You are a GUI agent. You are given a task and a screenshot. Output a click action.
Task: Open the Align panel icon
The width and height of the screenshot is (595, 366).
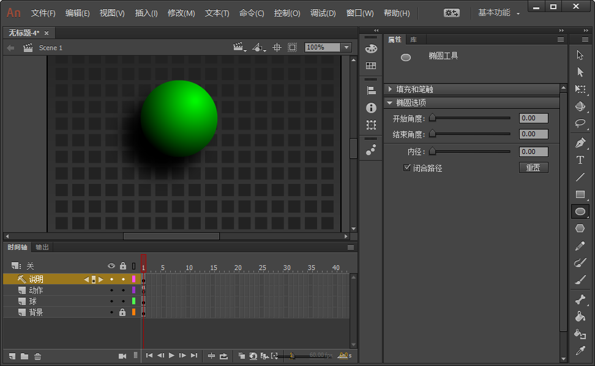click(371, 90)
